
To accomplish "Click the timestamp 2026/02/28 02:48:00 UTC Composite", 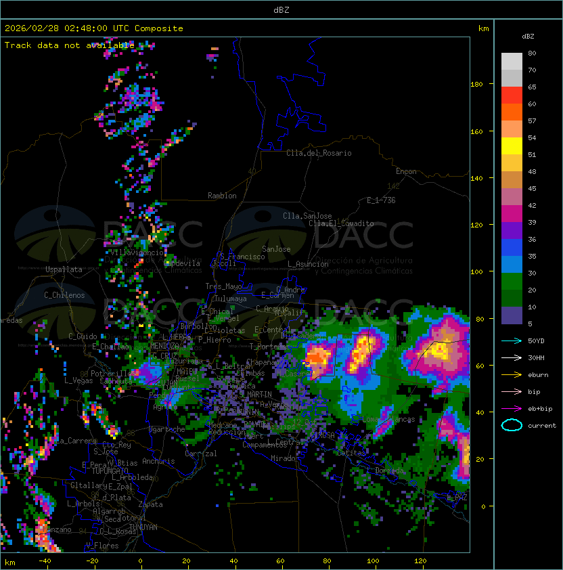I will pyautogui.click(x=94, y=28).
